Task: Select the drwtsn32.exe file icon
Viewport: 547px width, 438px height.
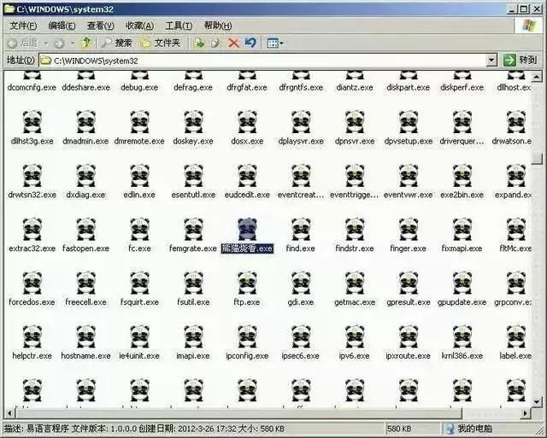Action: (x=32, y=175)
